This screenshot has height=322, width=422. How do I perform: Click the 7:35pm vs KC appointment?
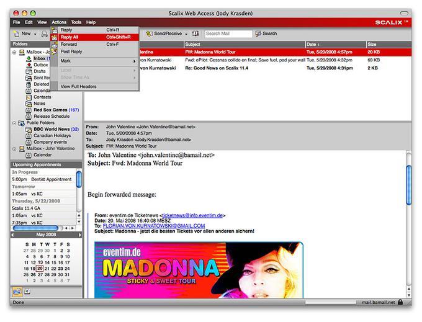[43, 223]
